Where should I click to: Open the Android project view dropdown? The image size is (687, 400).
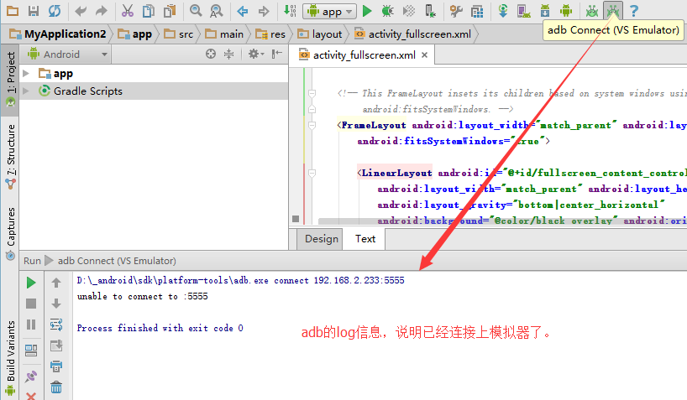pos(67,55)
